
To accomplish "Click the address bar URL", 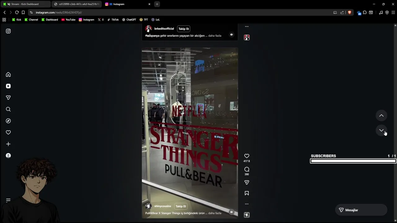I will click(59, 12).
